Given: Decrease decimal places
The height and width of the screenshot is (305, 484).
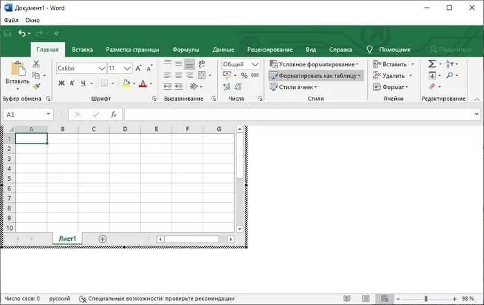Looking at the screenshot, I should [238, 86].
